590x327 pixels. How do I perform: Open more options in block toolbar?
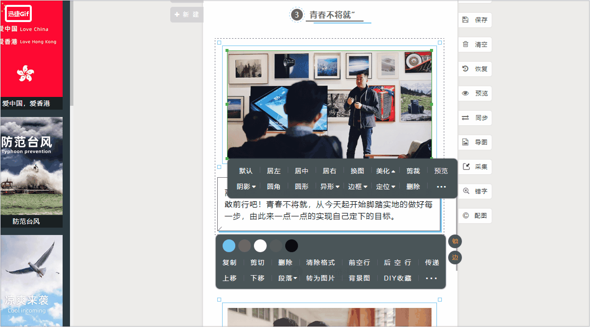[x=431, y=278]
